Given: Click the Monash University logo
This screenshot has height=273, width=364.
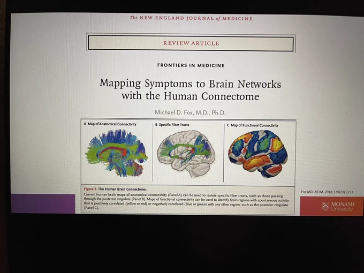Looking at the screenshot, I should pyautogui.click(x=338, y=207).
